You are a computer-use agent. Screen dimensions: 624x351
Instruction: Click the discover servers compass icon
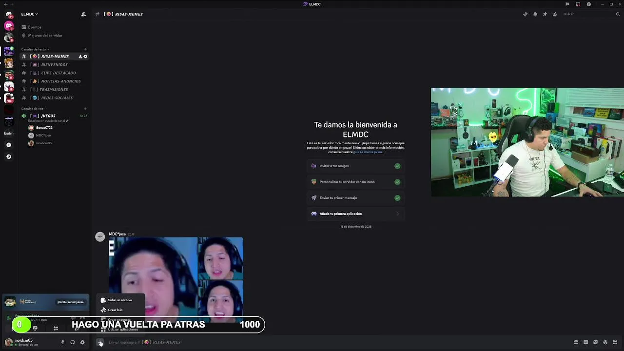(9, 156)
